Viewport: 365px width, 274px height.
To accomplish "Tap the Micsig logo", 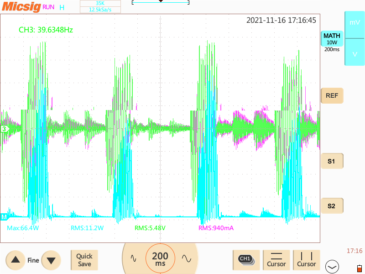I will point(21,6).
